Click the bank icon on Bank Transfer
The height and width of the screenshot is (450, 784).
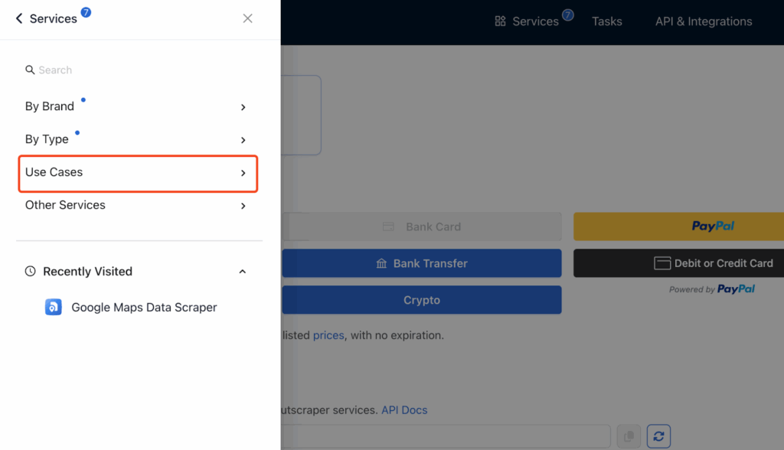point(381,263)
